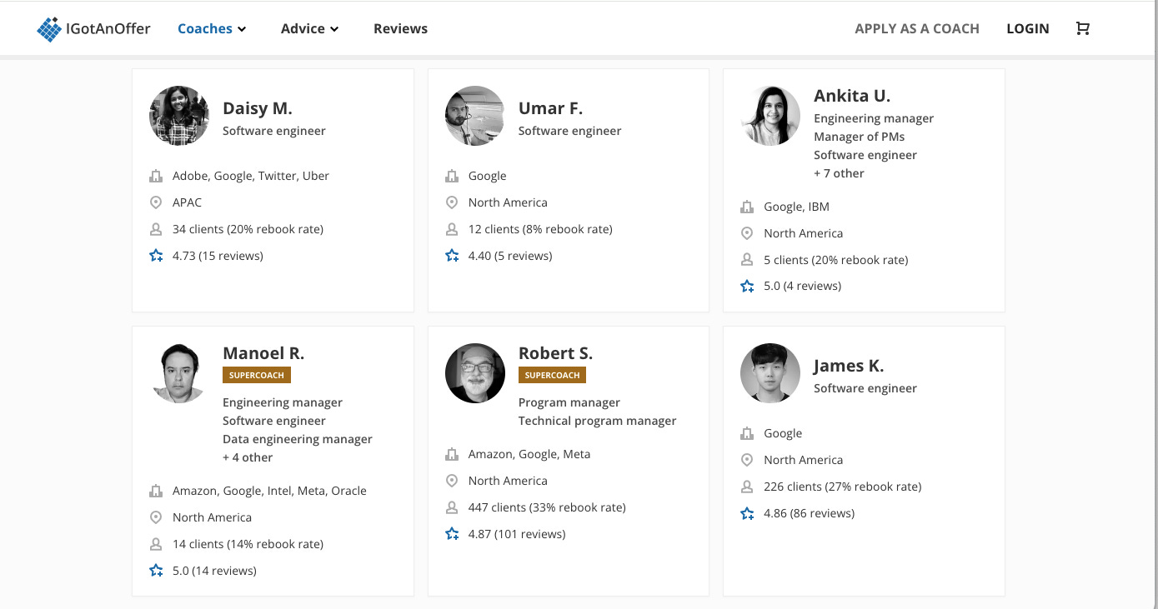Viewport: 1158px width, 609px height.
Task: Click star icon next to 4.86 rating
Action: click(747, 513)
